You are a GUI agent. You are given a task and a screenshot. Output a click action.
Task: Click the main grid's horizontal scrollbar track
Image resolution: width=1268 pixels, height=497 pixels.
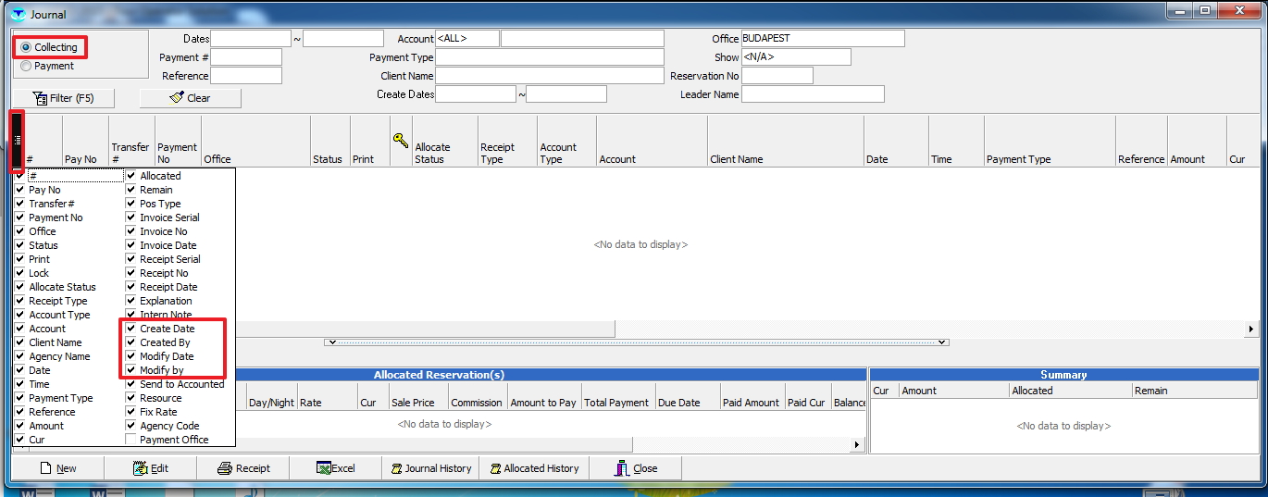coord(926,329)
